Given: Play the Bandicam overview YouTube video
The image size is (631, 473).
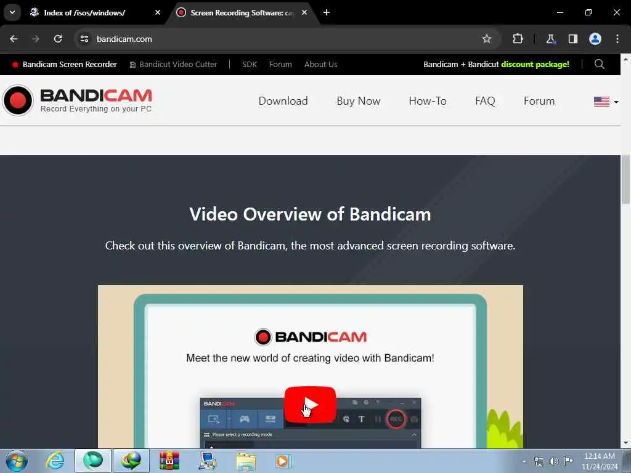Looking at the screenshot, I should pyautogui.click(x=310, y=404).
